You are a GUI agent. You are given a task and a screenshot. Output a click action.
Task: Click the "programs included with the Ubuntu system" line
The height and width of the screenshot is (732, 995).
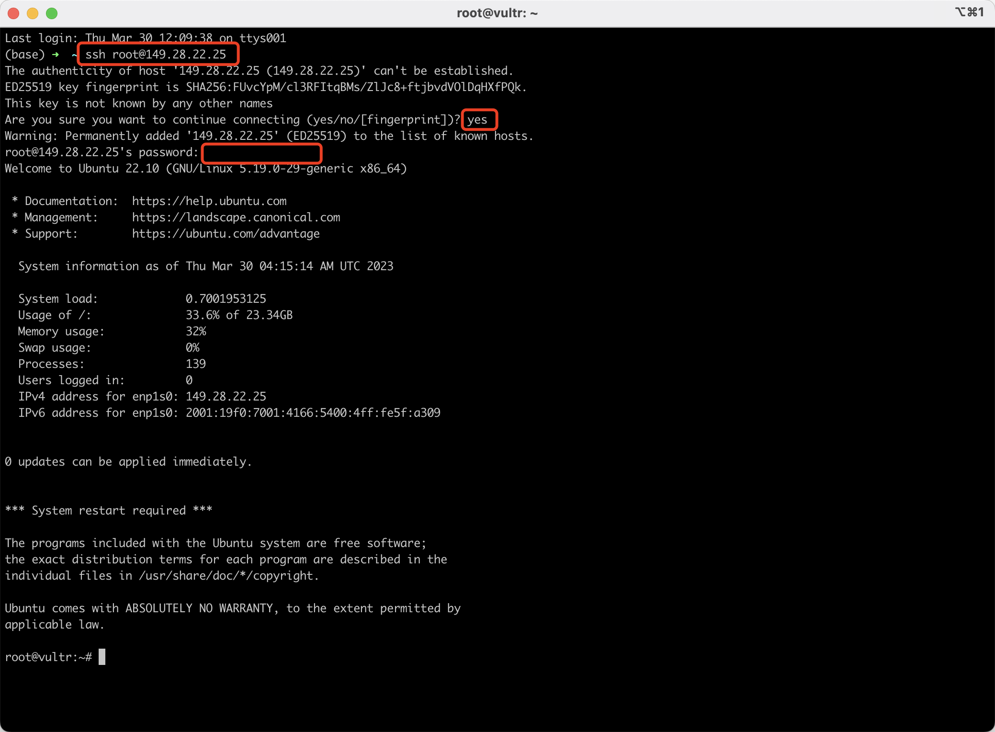[x=215, y=543]
